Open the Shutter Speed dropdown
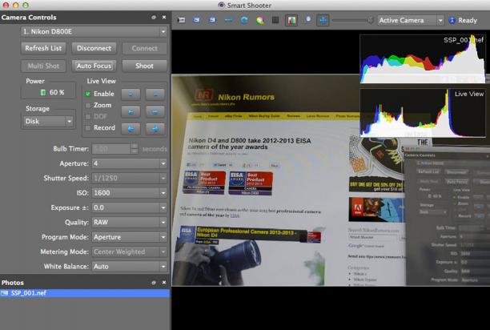The image size is (490, 330). click(130, 178)
